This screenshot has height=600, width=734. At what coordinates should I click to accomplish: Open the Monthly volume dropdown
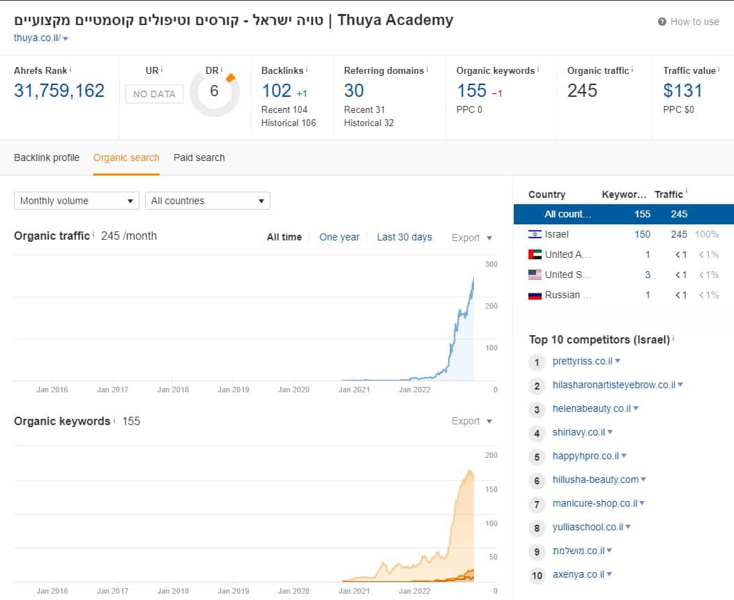click(77, 201)
